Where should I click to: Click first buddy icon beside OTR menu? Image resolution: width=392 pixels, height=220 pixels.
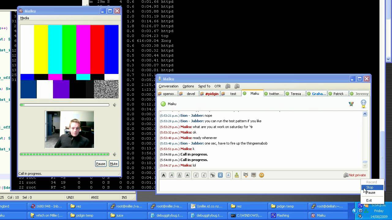pos(228,86)
